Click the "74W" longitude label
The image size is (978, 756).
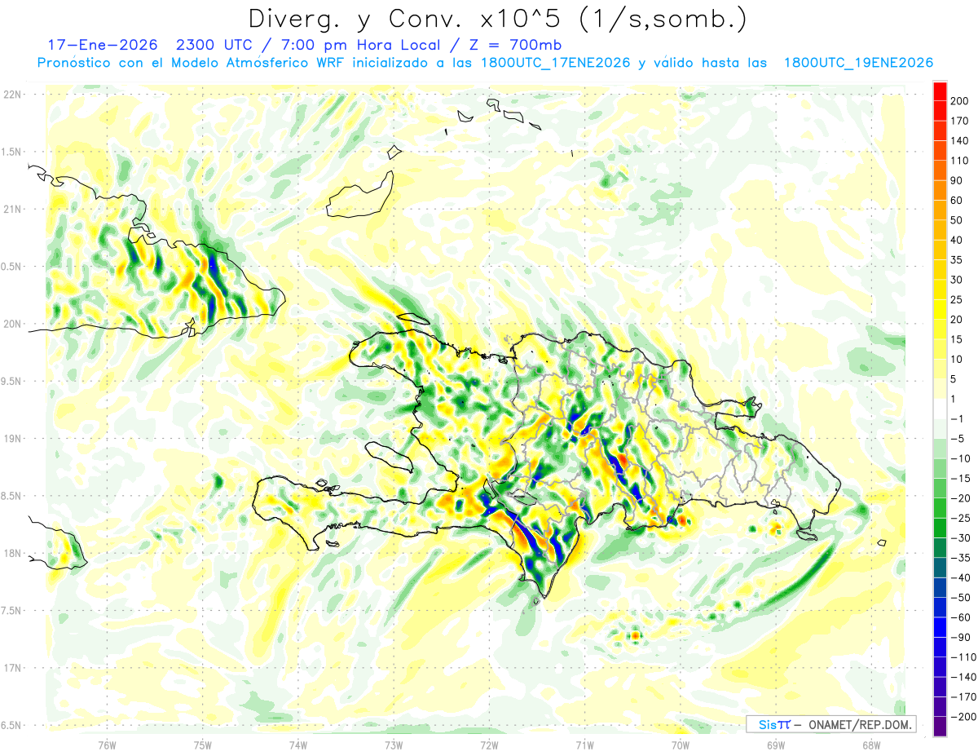(x=298, y=744)
